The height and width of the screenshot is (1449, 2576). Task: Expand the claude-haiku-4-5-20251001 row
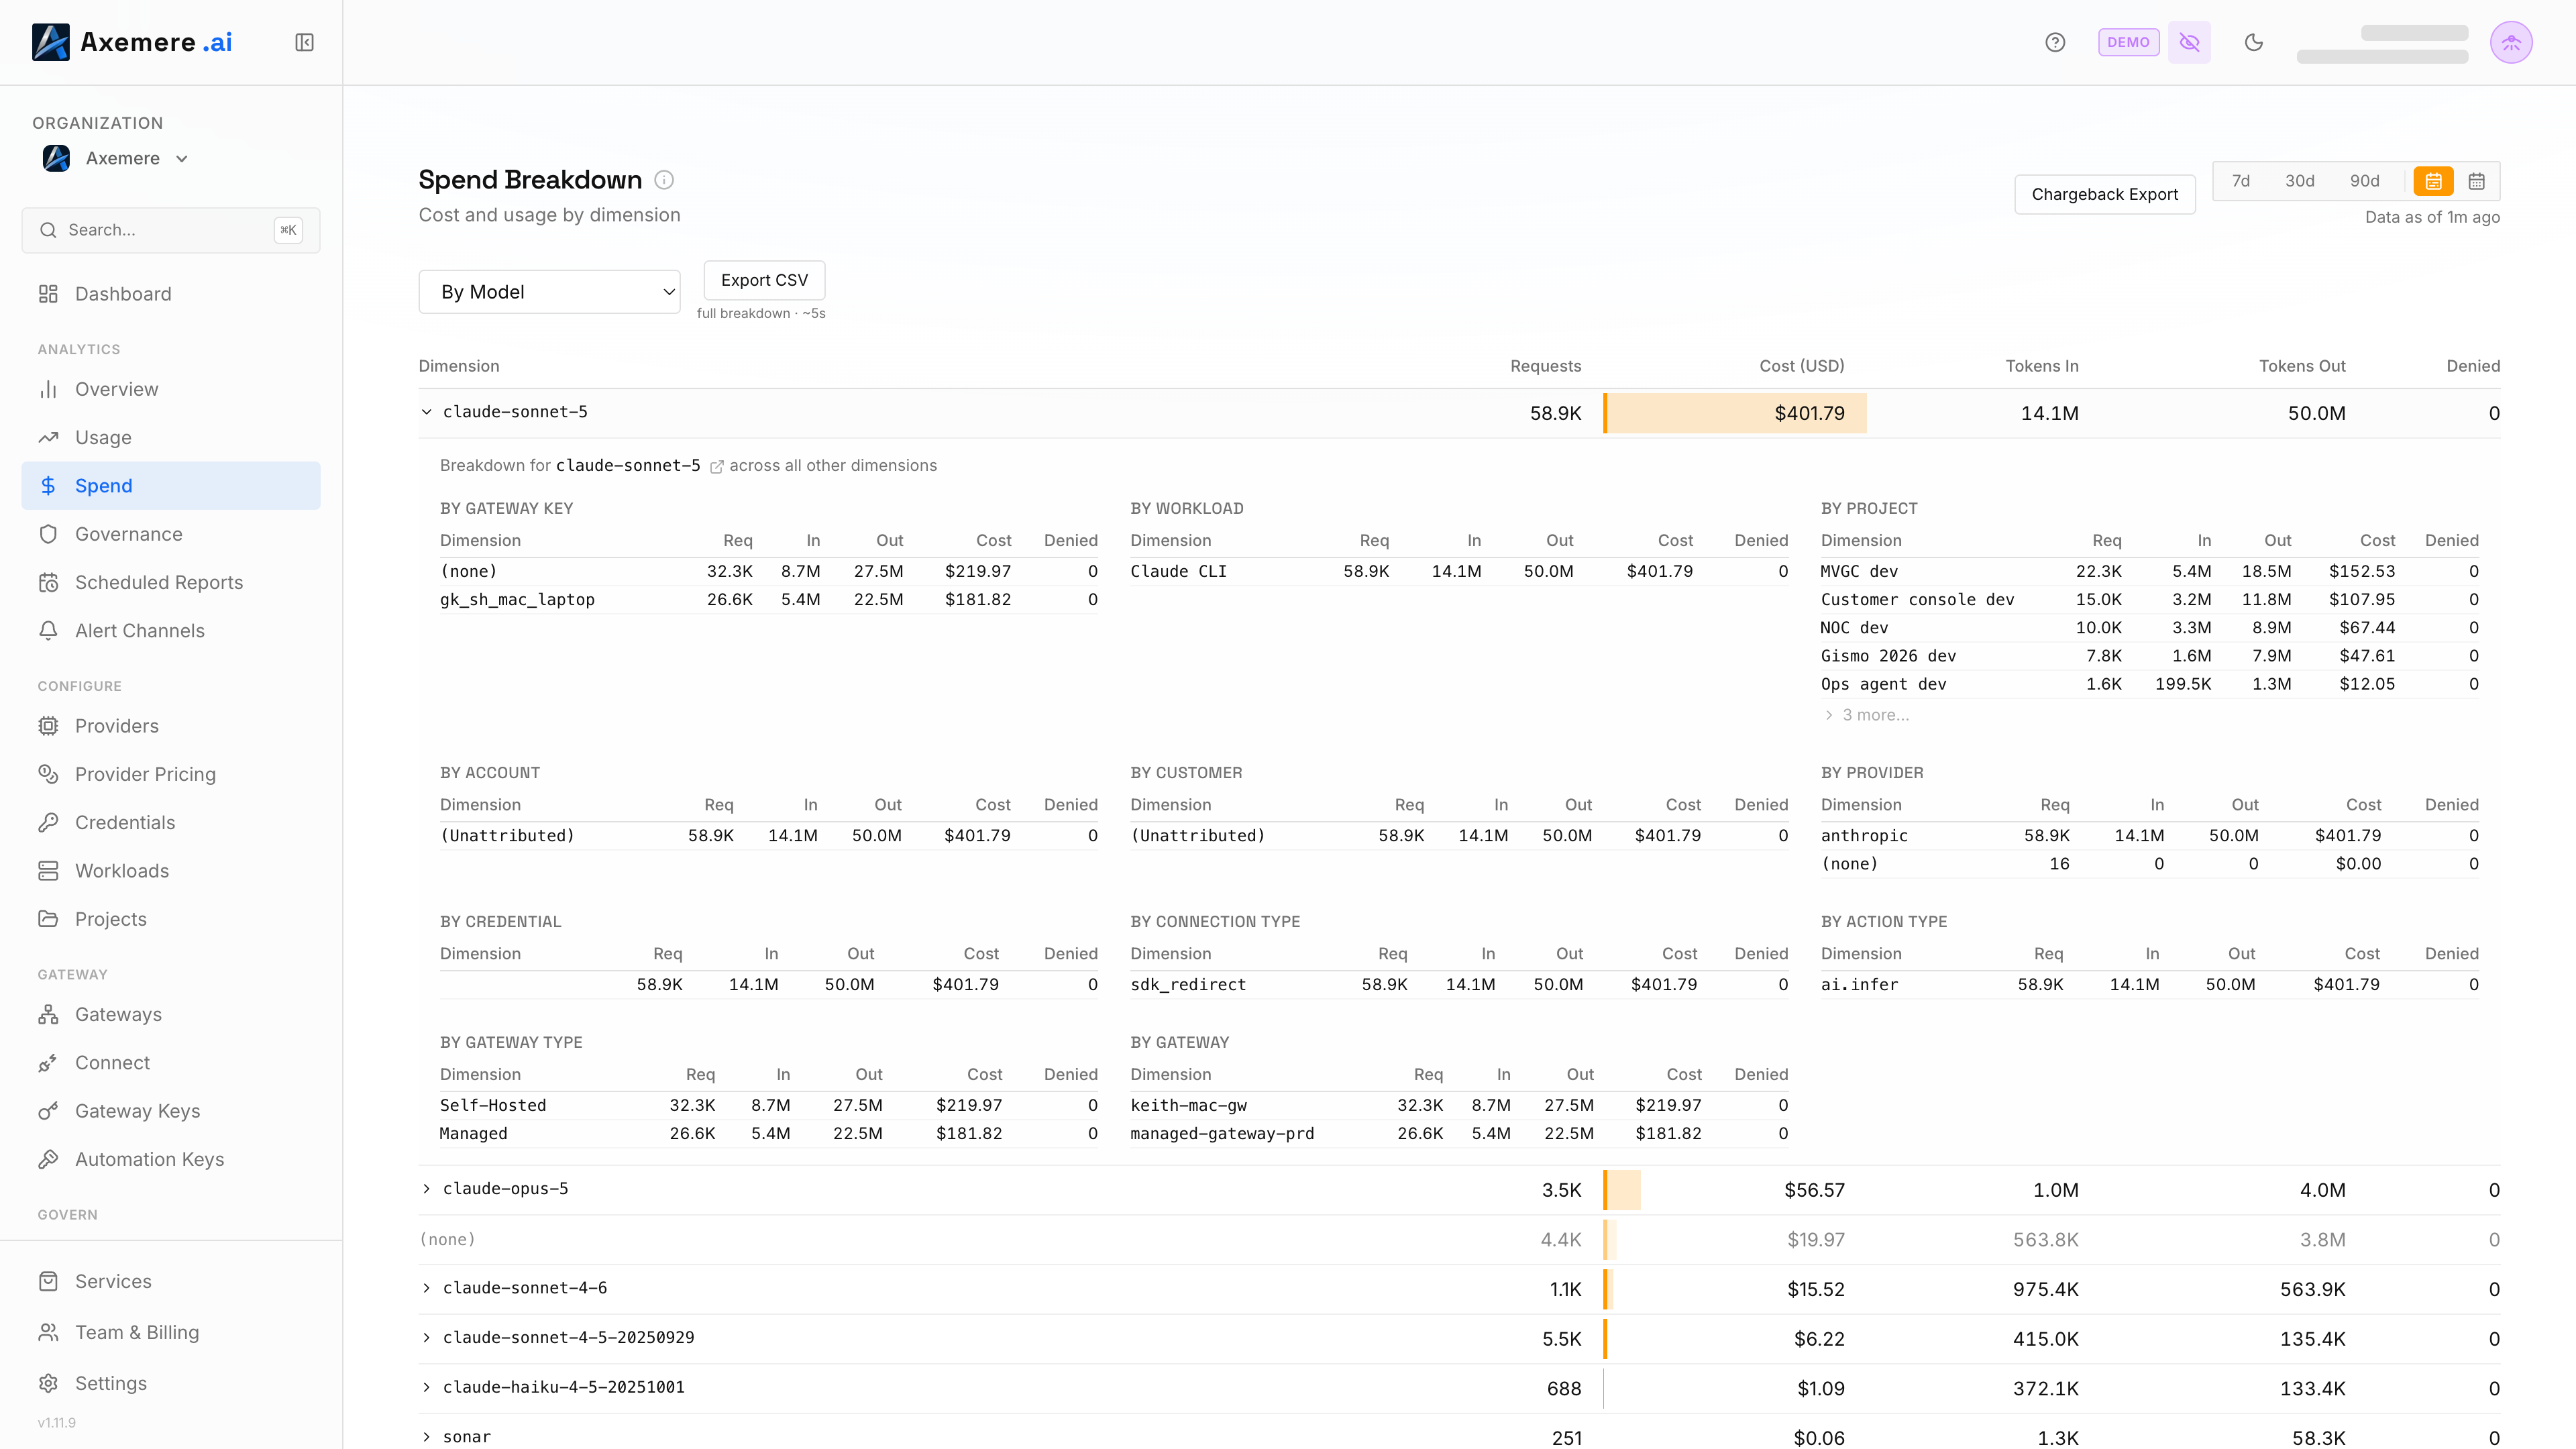coord(426,1387)
